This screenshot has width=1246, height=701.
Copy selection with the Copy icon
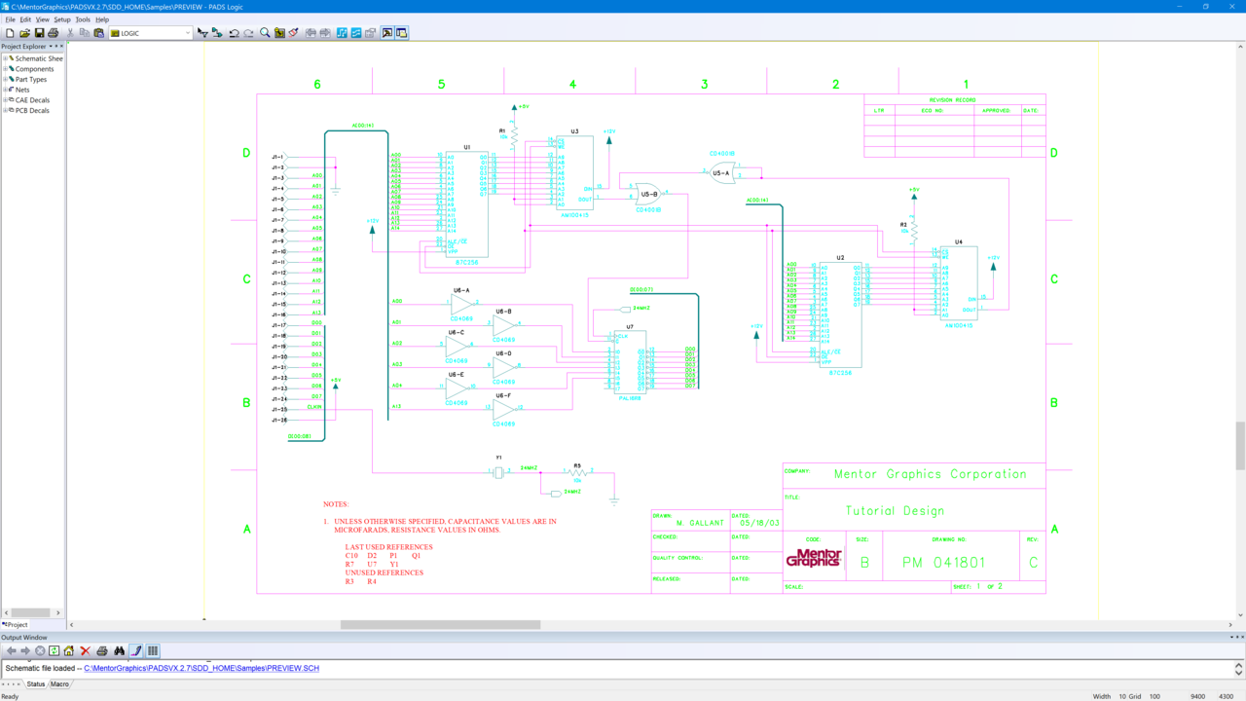point(85,33)
